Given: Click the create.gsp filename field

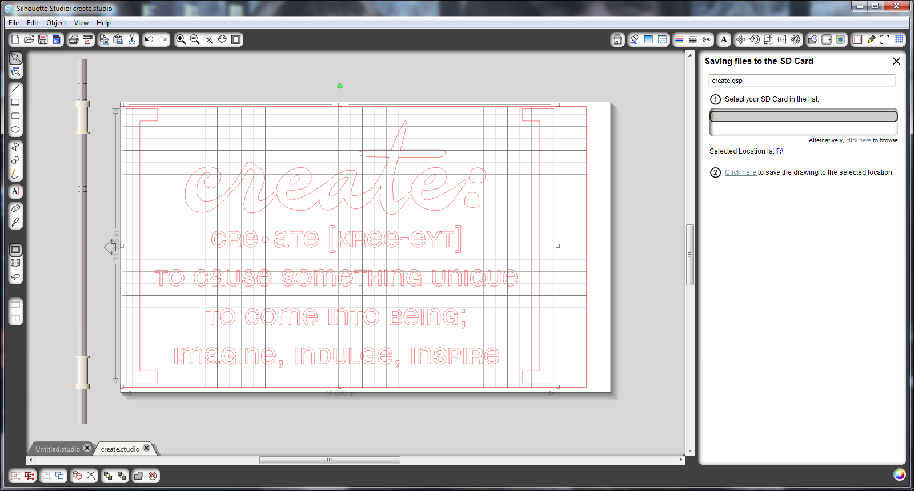Looking at the screenshot, I should (802, 81).
